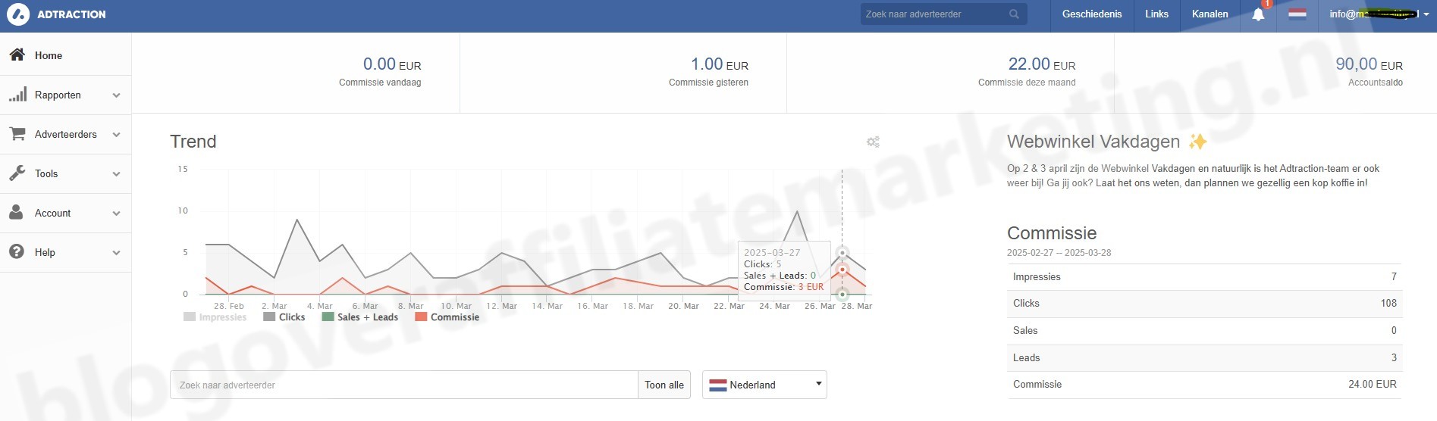Click the search magnifier icon
The height and width of the screenshot is (421, 1437).
[1014, 14]
